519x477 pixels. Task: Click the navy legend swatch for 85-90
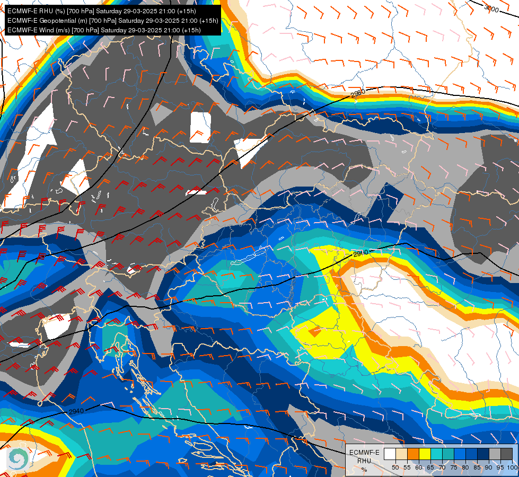point(483,454)
